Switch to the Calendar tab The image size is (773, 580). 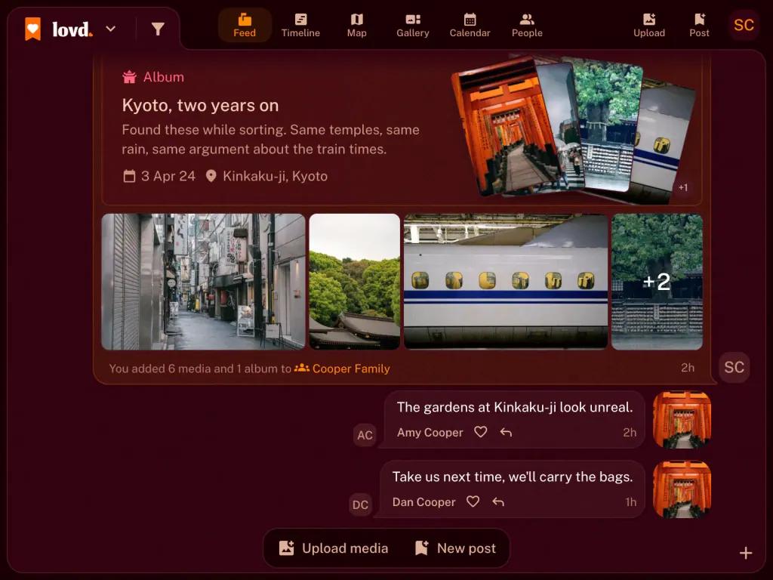(470, 26)
